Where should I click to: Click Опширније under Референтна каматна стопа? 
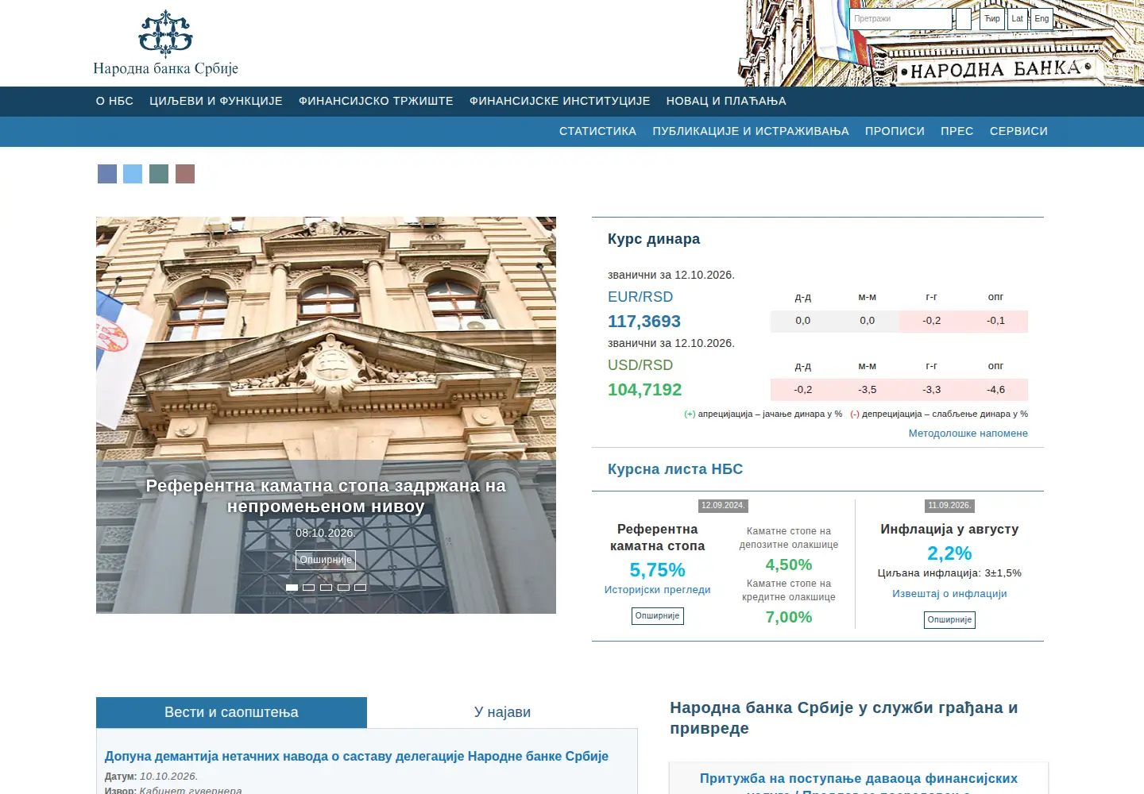[x=658, y=615]
